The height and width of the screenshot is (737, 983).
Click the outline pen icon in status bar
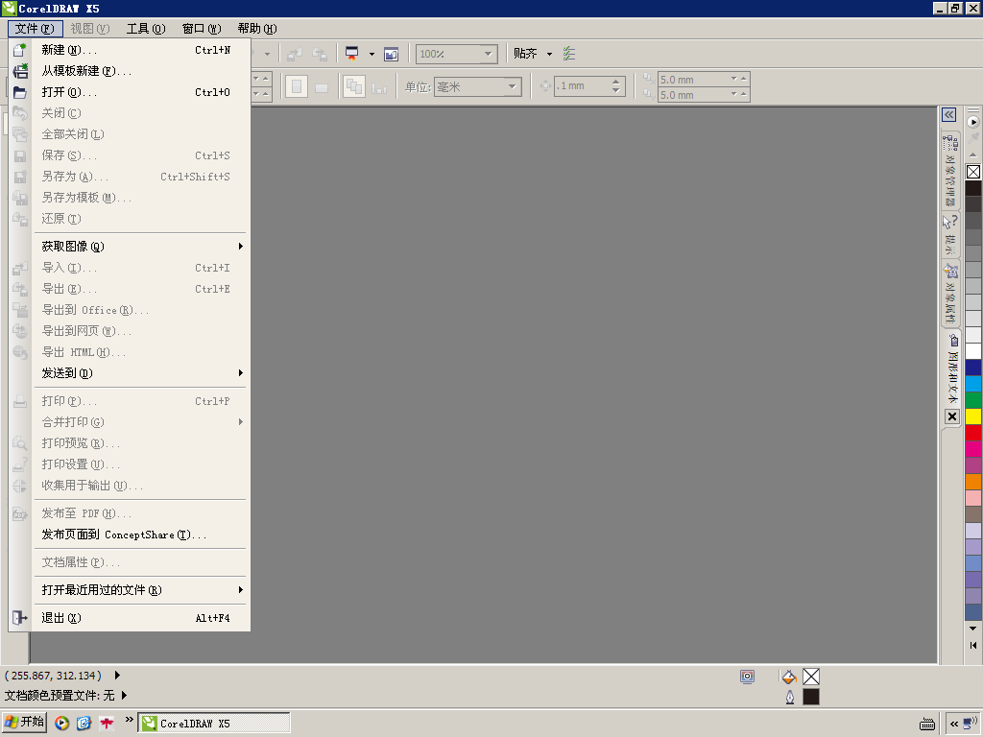tap(790, 697)
